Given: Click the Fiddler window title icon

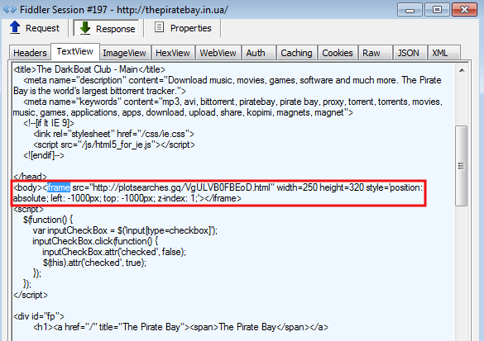Looking at the screenshot, I should click(10, 10).
